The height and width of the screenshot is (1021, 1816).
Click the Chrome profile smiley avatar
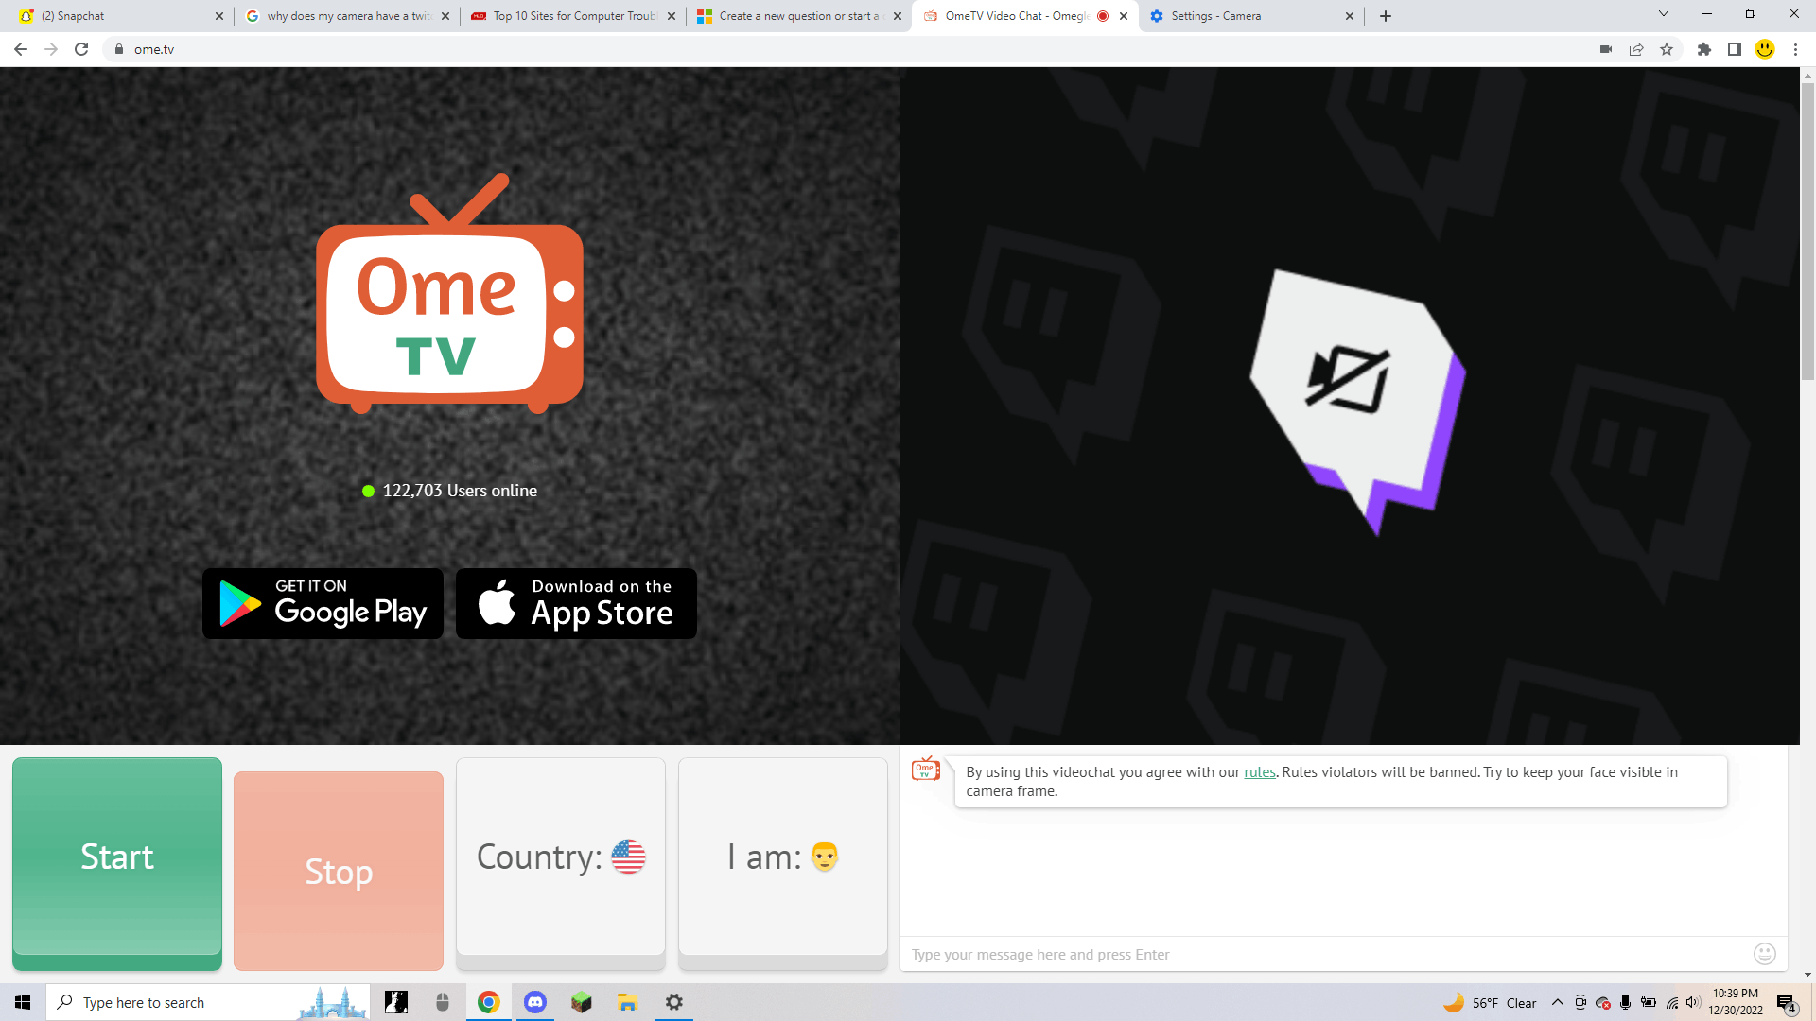pyautogui.click(x=1765, y=49)
